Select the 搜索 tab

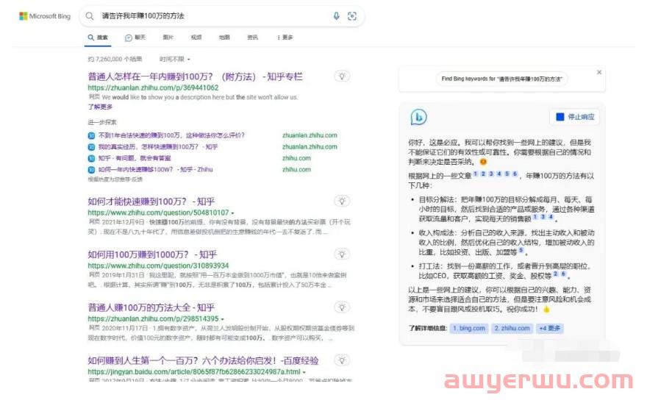(98, 38)
